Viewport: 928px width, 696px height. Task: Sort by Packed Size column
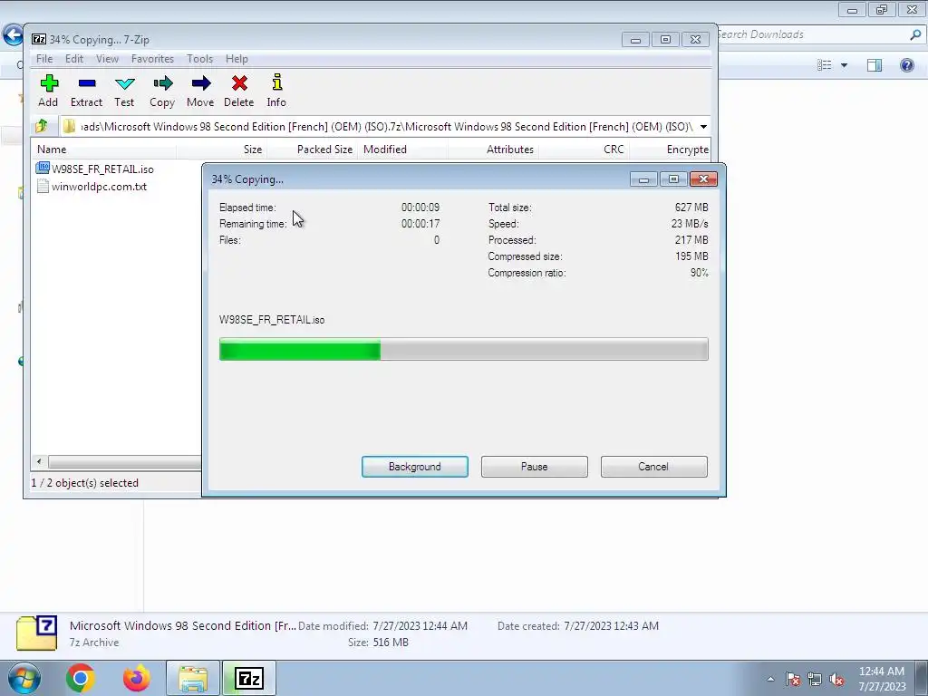point(313,150)
